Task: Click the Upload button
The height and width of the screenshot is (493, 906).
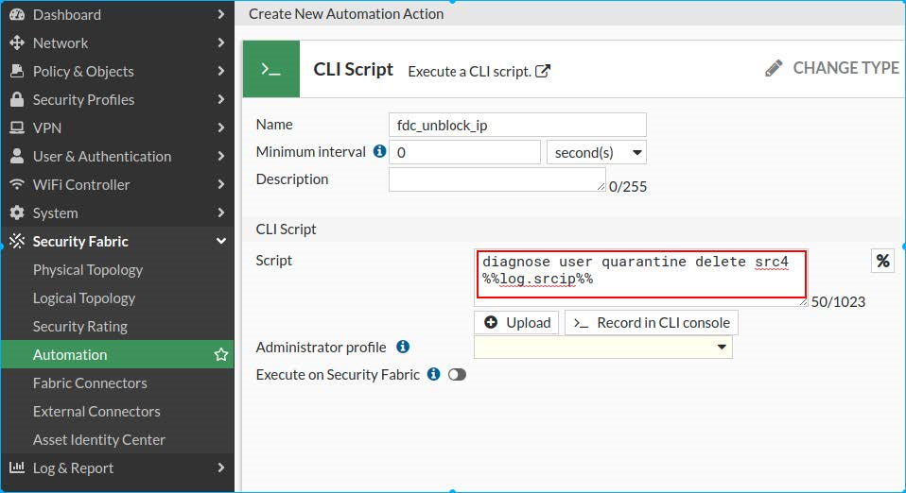Action: tap(516, 323)
